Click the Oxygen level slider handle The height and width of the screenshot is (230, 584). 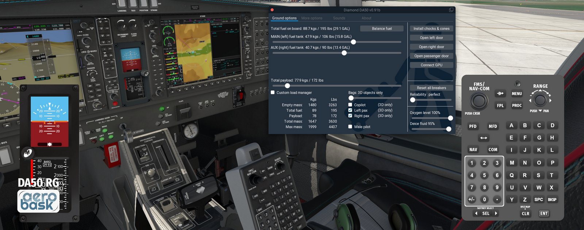[450, 118]
